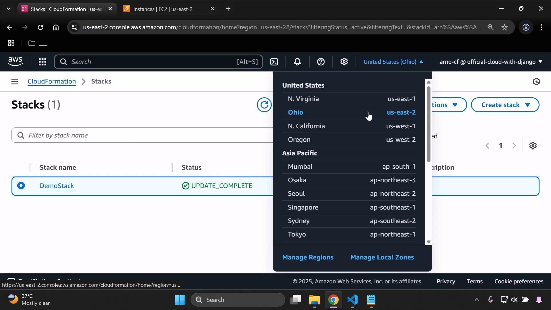Open the arno-cf account dropdown
Viewport: 551px width, 310px height.
pyautogui.click(x=491, y=62)
